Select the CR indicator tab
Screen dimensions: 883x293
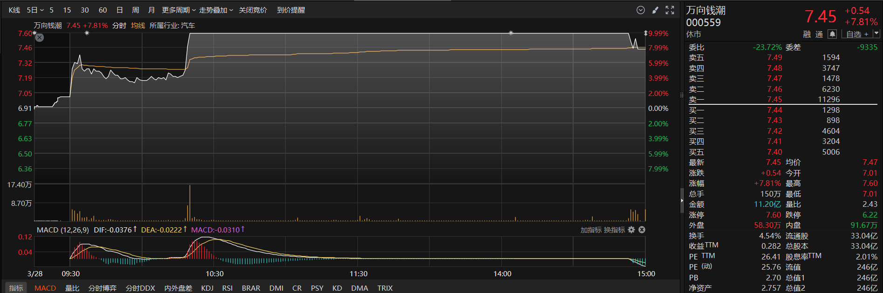297,288
